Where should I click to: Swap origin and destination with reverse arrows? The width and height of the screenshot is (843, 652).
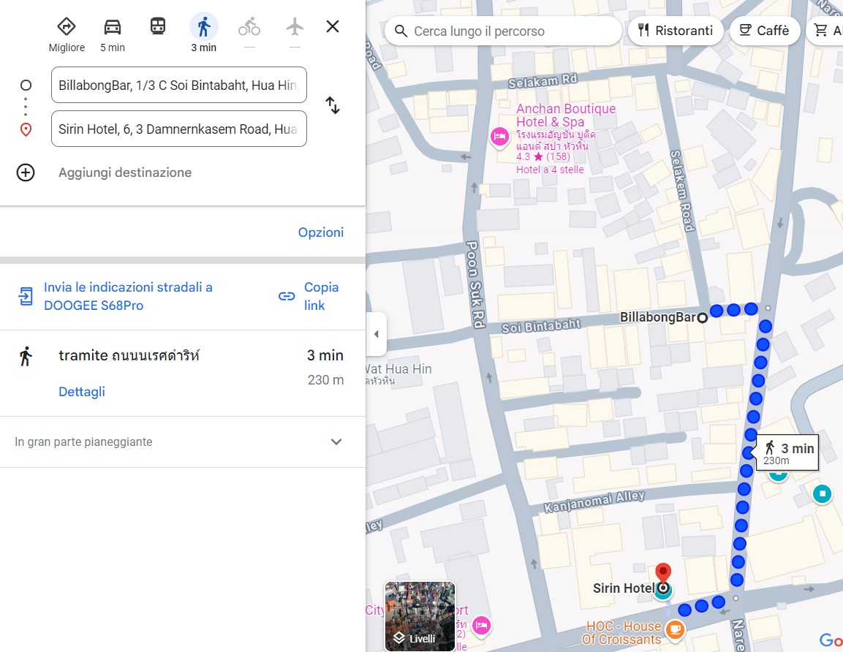(333, 105)
